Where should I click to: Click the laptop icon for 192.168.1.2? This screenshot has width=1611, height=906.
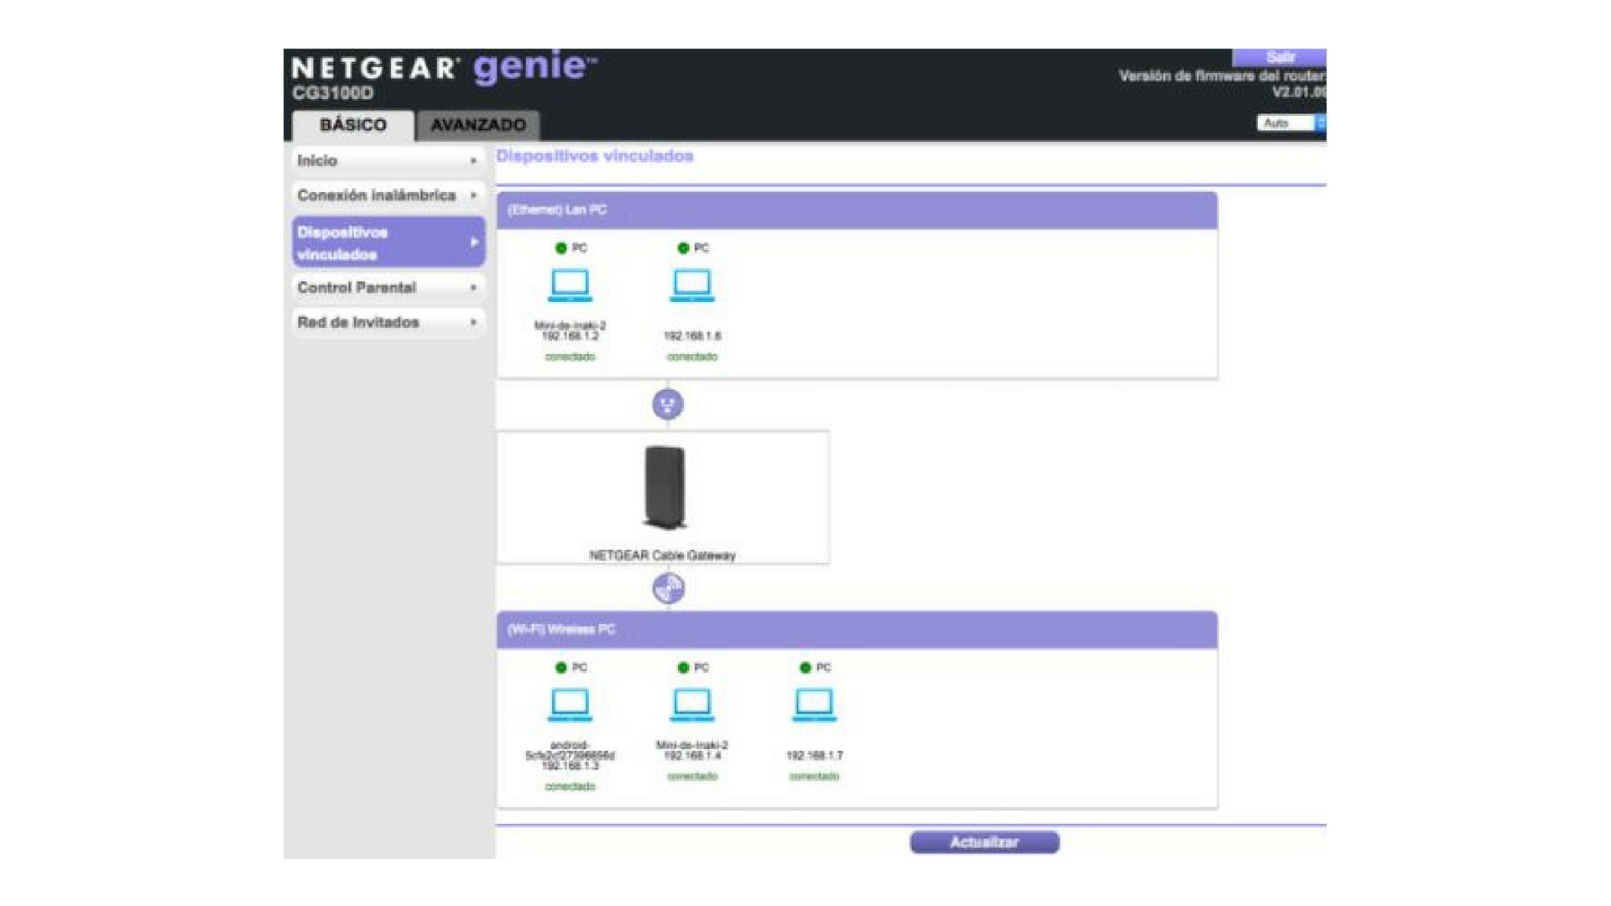coord(570,285)
